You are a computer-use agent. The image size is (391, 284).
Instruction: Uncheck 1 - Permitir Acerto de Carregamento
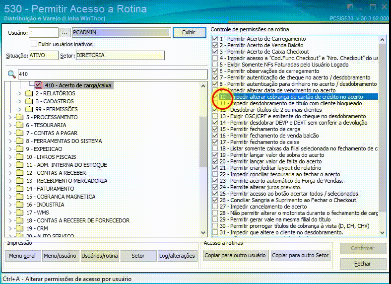pyautogui.click(x=215, y=39)
